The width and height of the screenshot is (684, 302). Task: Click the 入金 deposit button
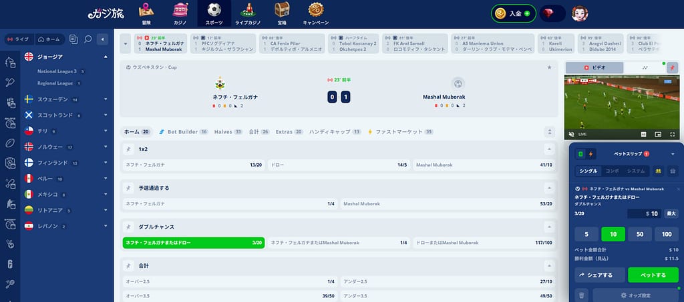coord(514,13)
